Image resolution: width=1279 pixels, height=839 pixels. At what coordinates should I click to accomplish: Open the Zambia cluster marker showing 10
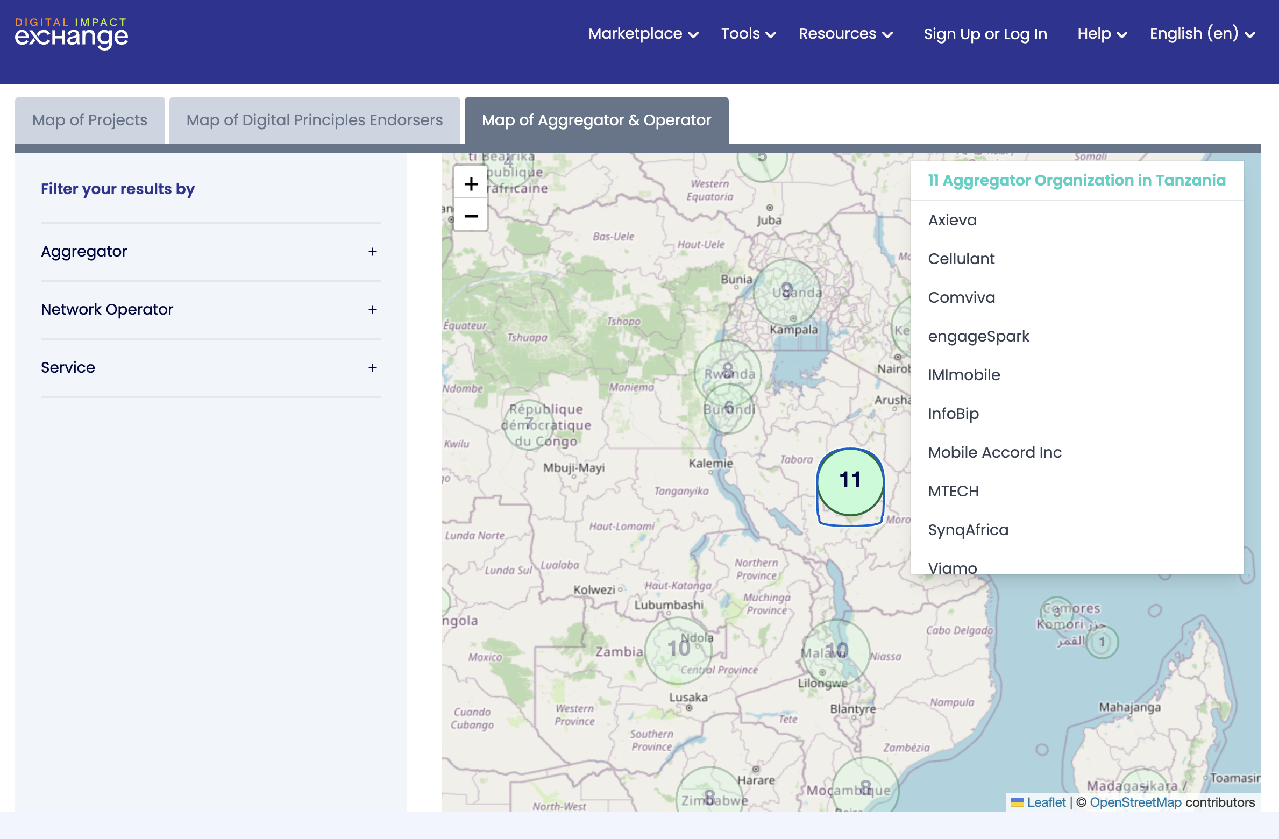click(678, 650)
